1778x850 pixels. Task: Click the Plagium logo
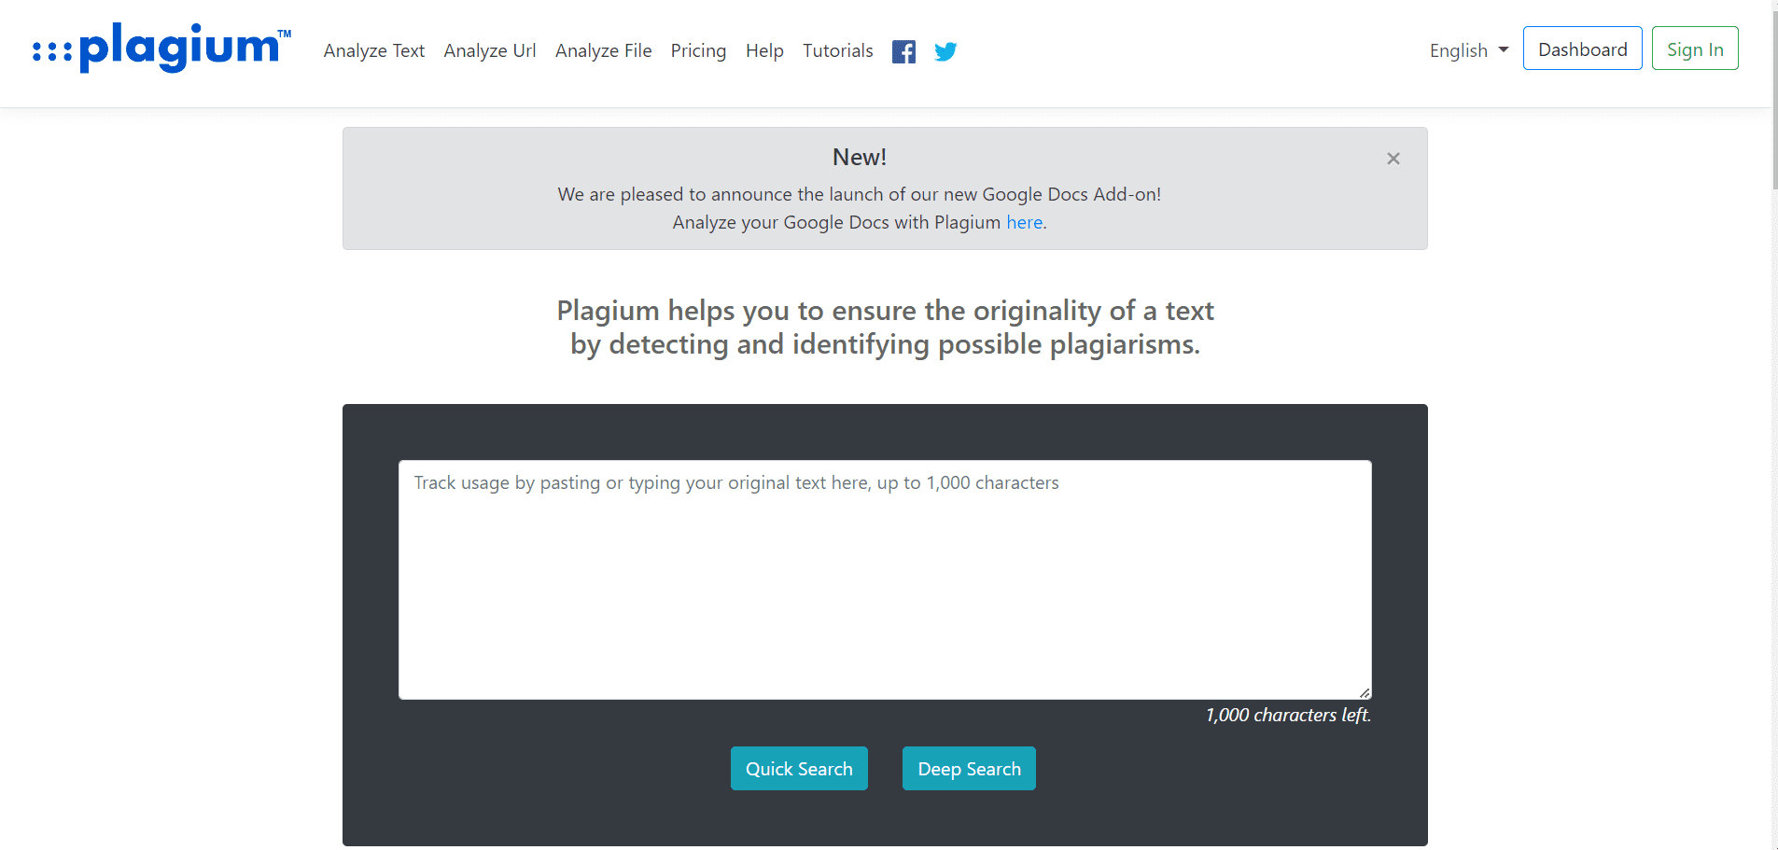pos(159,47)
